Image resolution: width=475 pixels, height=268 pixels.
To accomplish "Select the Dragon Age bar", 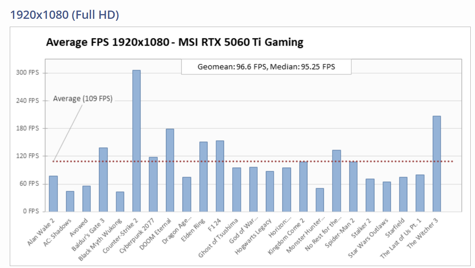I will pyautogui.click(x=186, y=194).
